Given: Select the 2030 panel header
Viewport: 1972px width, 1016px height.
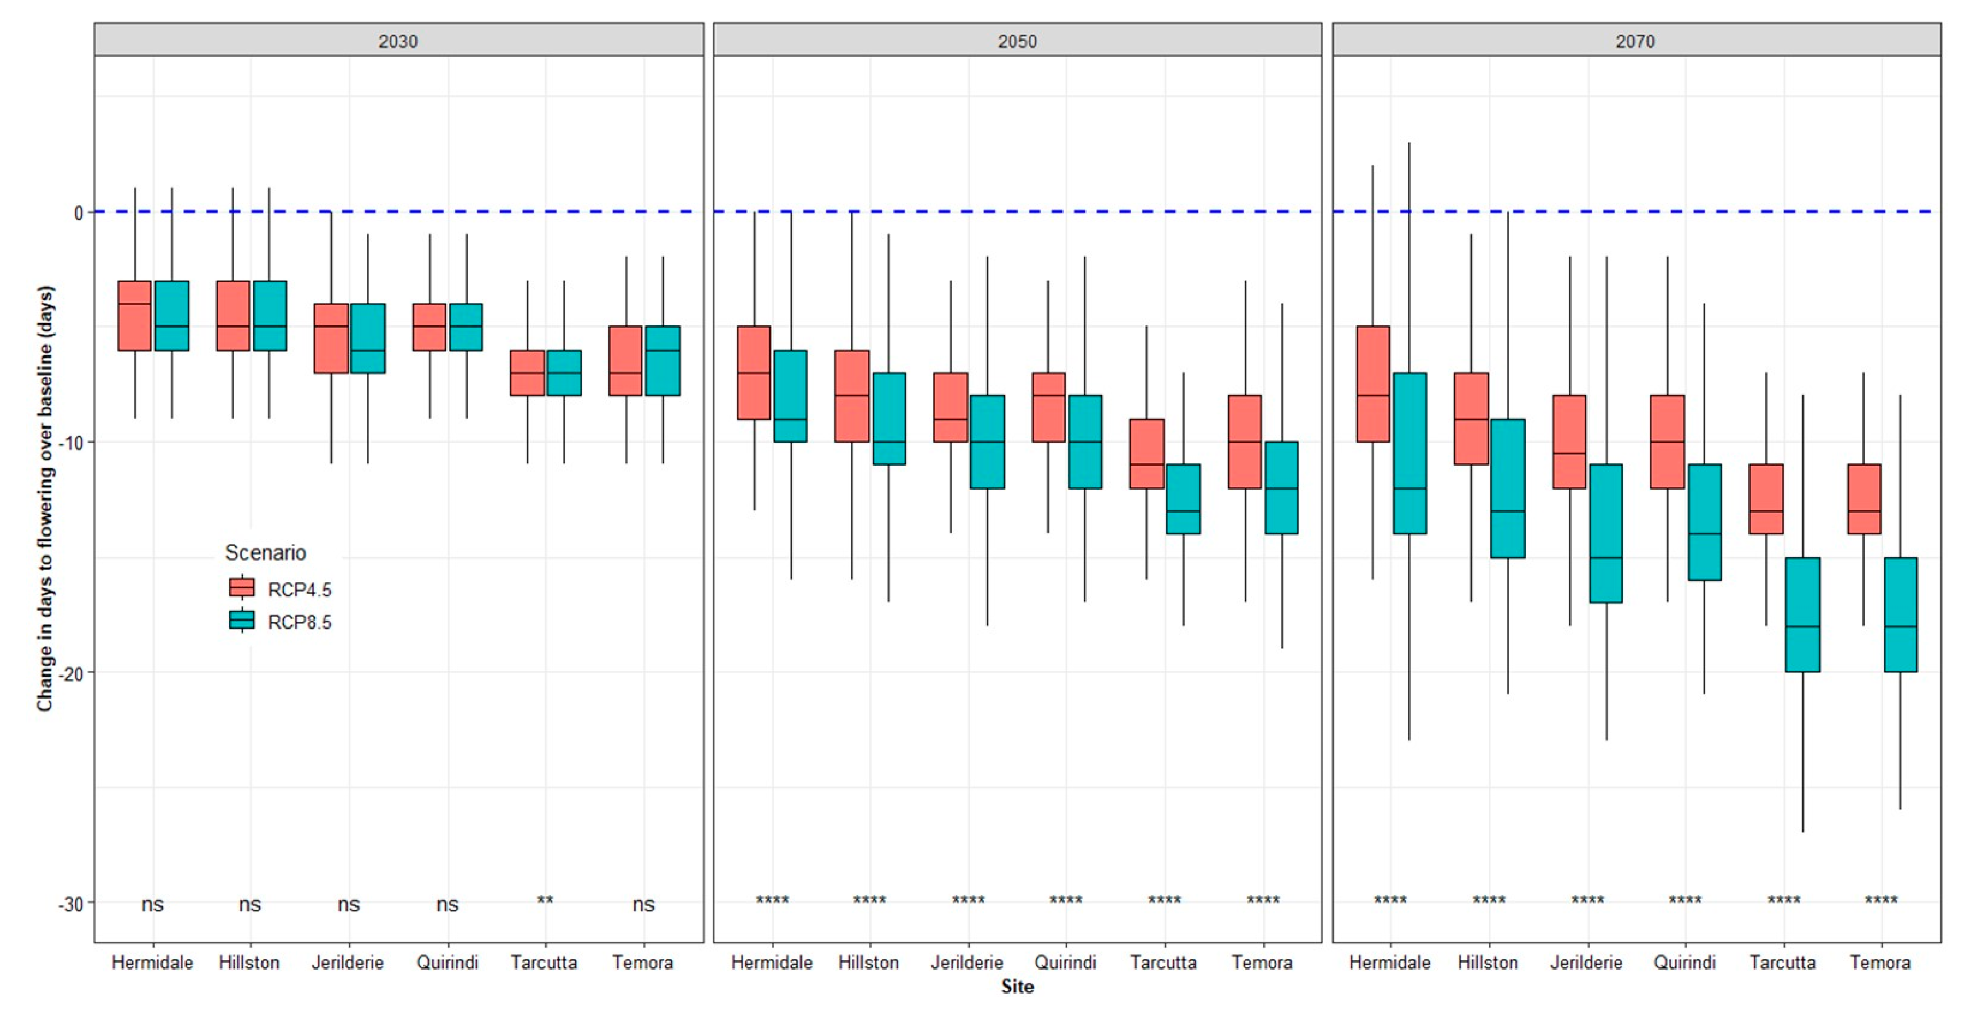Looking at the screenshot, I should pyautogui.click(x=398, y=41).
